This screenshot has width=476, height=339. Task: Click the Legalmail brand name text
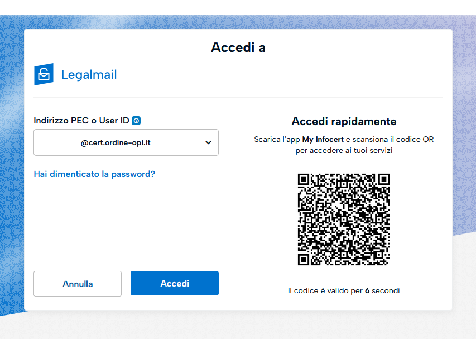click(89, 74)
